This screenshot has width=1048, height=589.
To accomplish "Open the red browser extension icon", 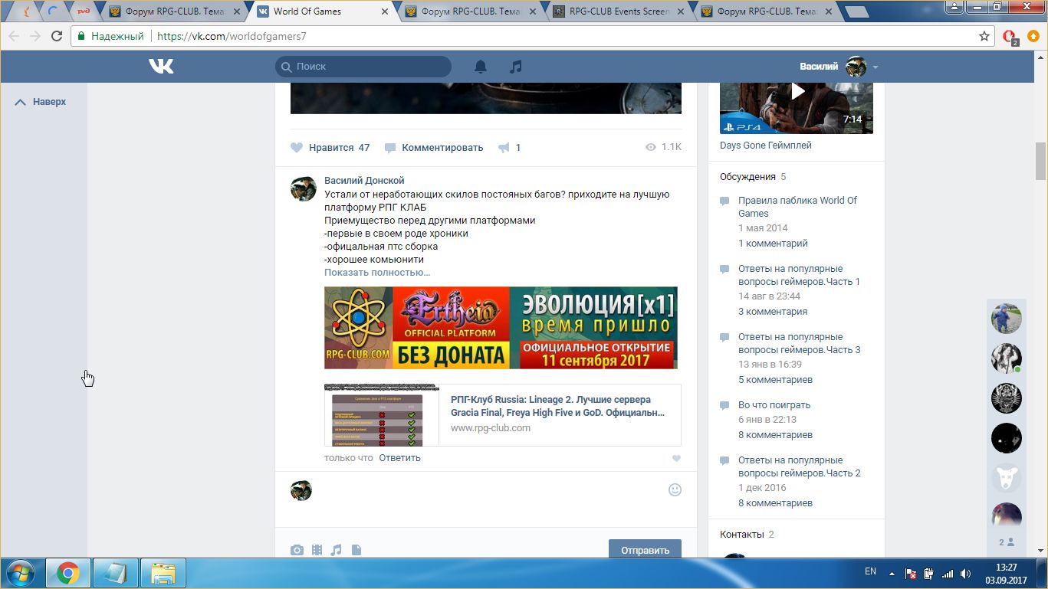I will [x=1010, y=36].
